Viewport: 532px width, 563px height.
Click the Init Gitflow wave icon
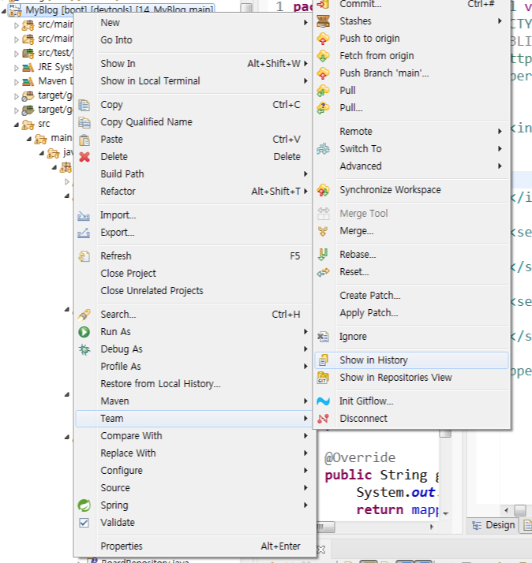point(323,401)
